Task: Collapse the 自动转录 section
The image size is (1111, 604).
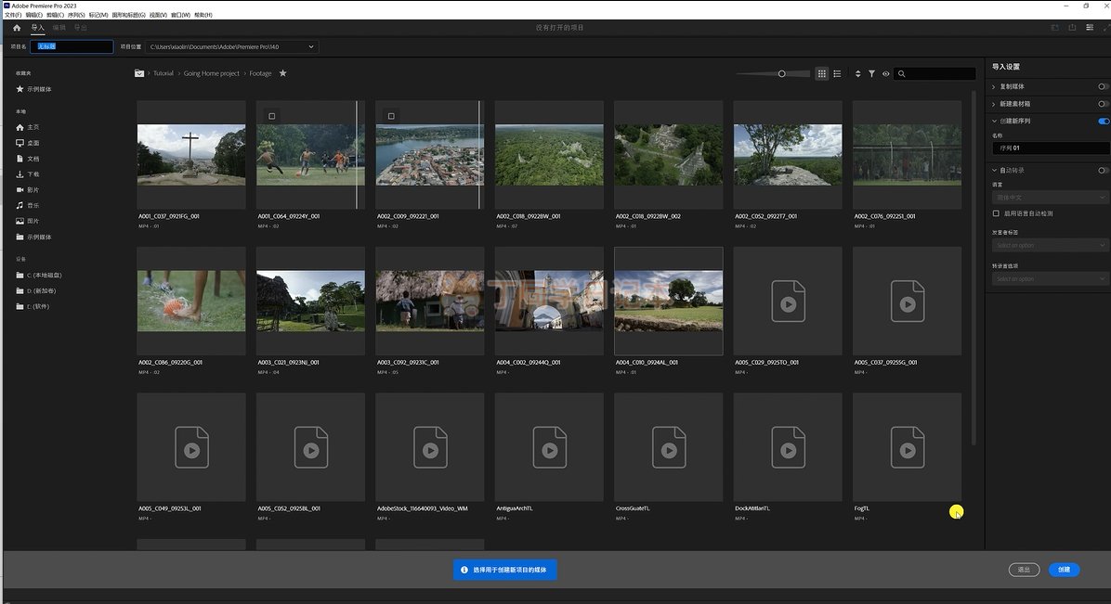Action: 994,171
